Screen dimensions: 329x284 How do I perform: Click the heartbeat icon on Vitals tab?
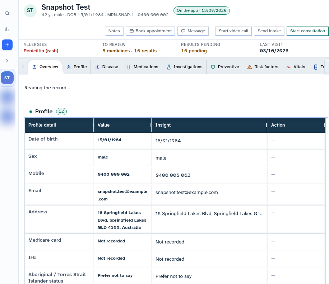289,67
